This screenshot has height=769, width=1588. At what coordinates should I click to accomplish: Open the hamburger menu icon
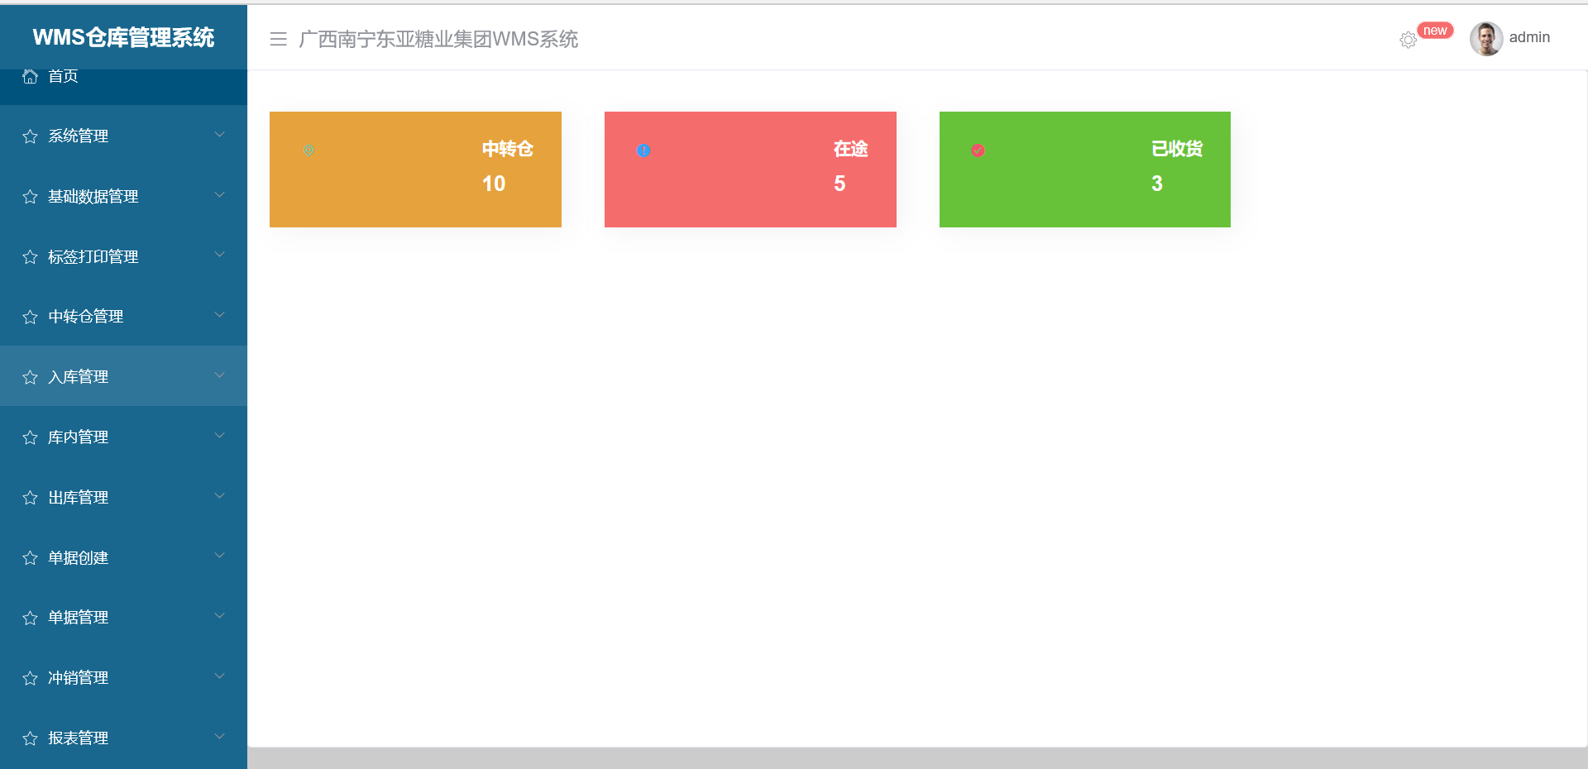(x=278, y=39)
